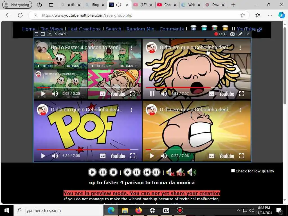Unmute all videos with the green-waves speaker icon
This screenshot has height=216, width=288.
pyautogui.click(x=191, y=172)
